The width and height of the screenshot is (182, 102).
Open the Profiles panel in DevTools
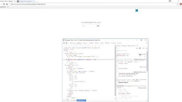[97, 43]
